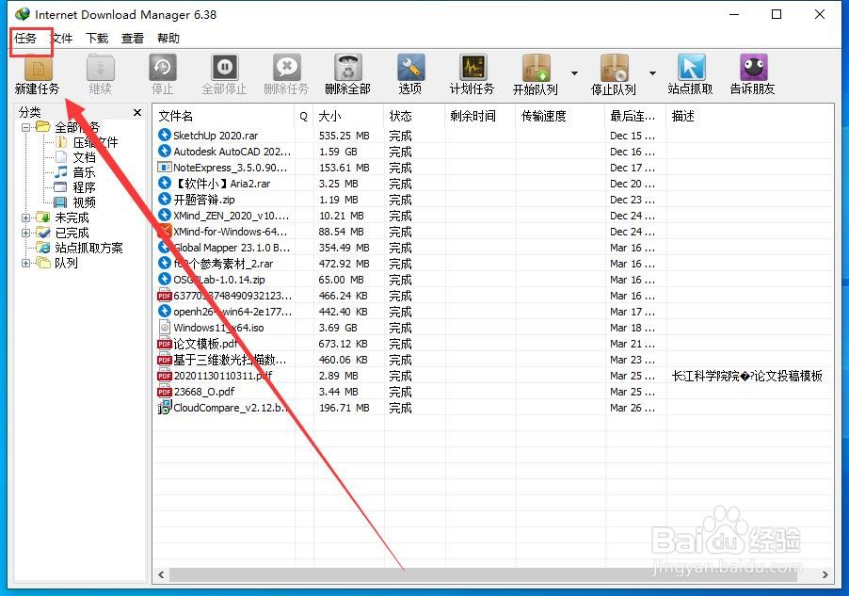Screen dimensions: 849x596
Task: Open 选项 settings toolbar icon
Action: click(x=410, y=68)
